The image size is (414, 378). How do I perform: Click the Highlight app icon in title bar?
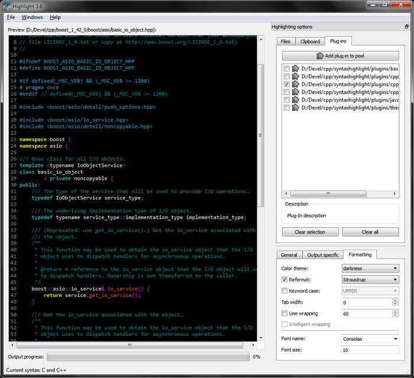pos(8,5)
